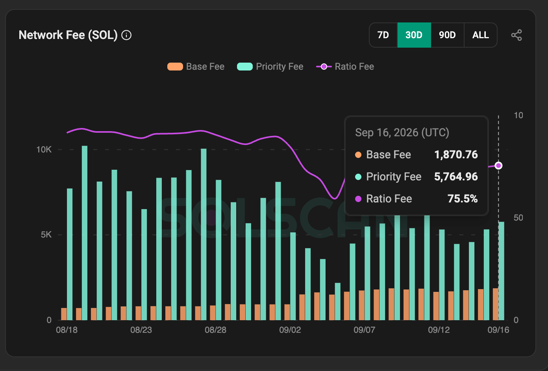Click the 08/23 x-axis date label
548x371 pixels.
tap(141, 330)
